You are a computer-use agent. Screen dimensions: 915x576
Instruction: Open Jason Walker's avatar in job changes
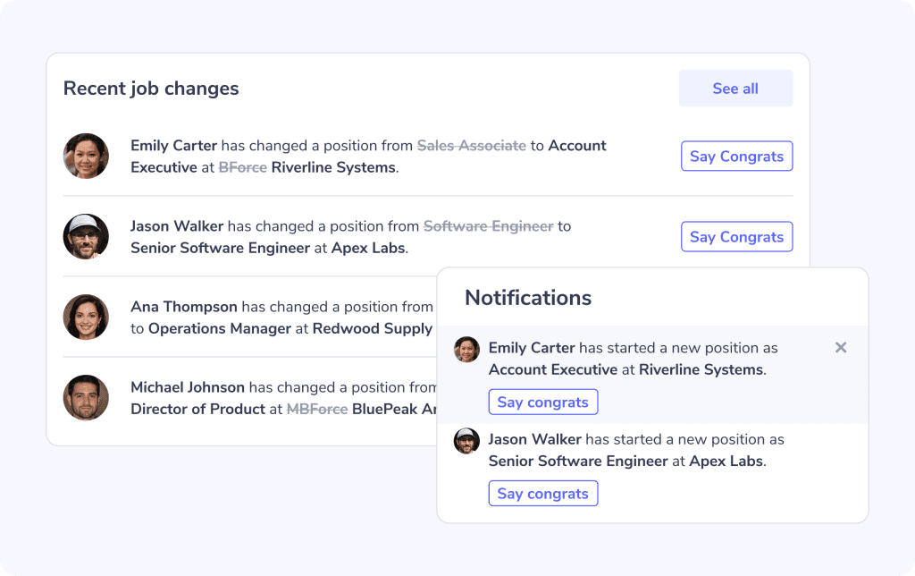tap(86, 237)
